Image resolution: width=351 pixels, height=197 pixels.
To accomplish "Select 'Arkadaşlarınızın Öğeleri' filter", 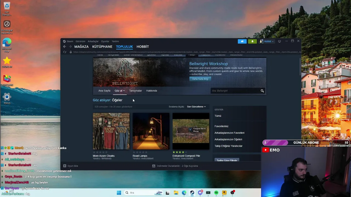I will (228, 139).
